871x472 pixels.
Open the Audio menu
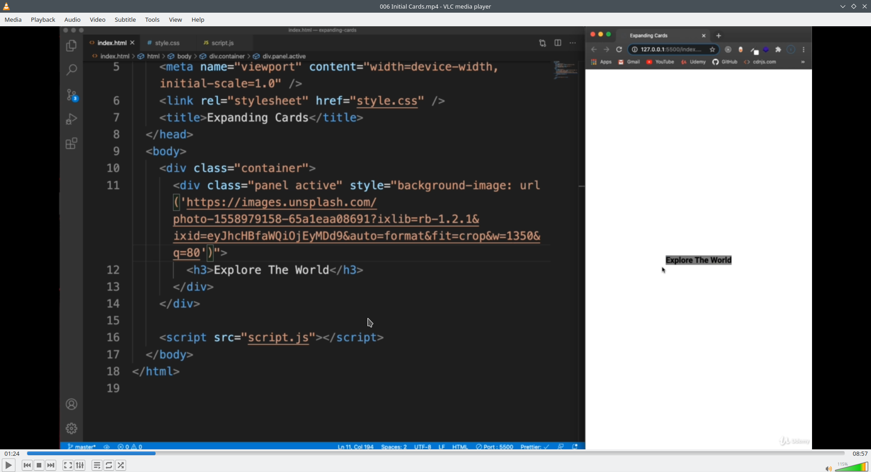point(73,19)
